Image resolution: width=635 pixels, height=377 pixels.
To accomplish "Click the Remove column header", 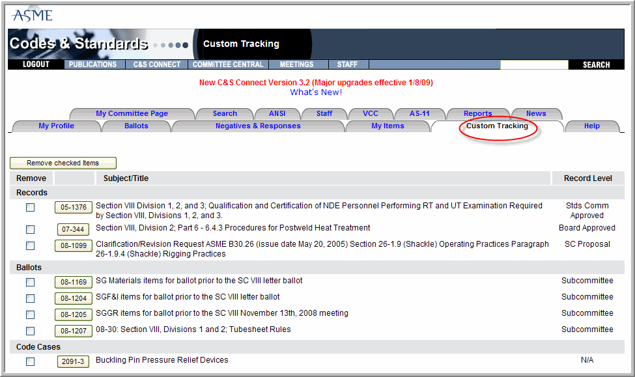I will click(31, 178).
